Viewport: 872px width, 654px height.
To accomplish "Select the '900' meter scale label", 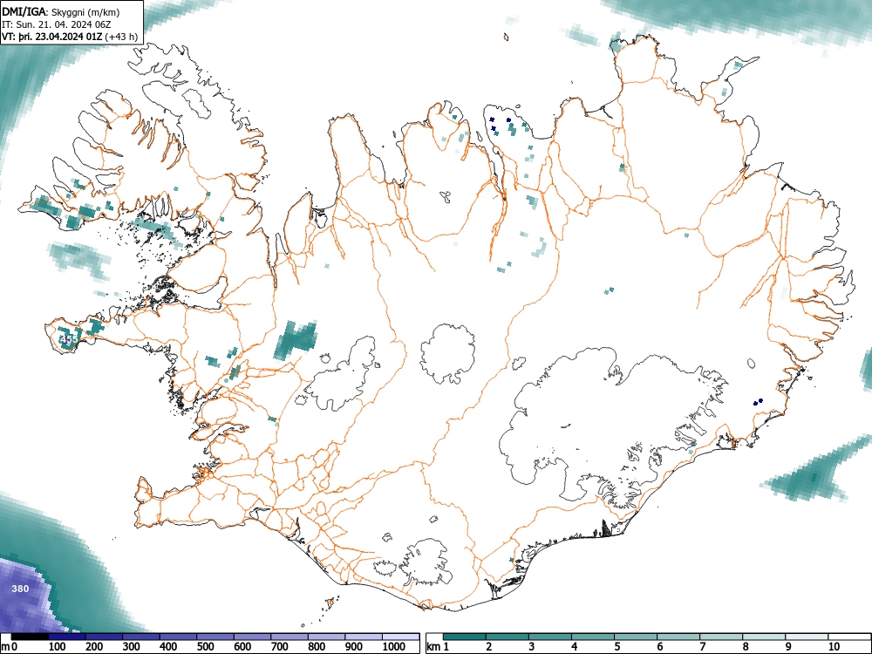I will (354, 647).
